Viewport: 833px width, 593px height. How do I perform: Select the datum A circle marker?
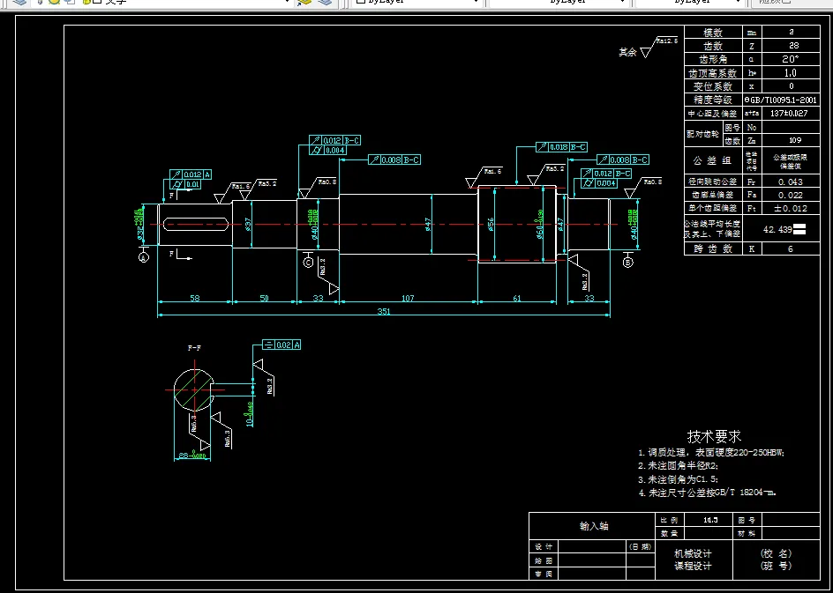[143, 258]
